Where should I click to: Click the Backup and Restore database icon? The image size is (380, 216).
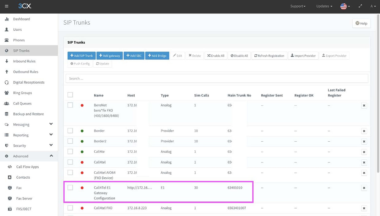(x=7, y=114)
